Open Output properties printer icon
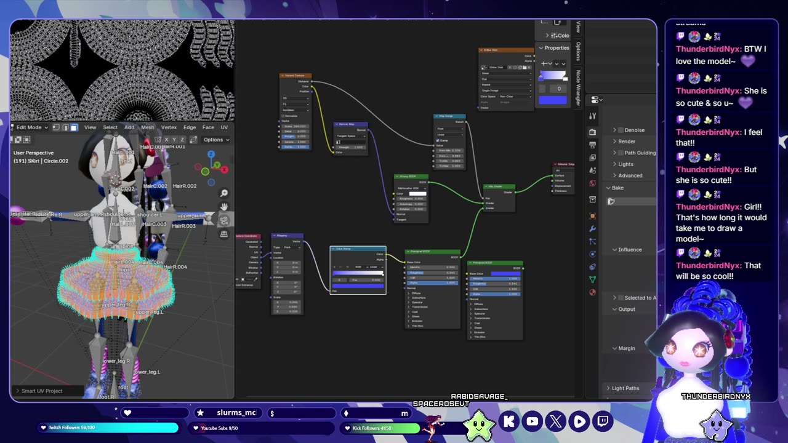This screenshot has width=788, height=443. pos(592,145)
